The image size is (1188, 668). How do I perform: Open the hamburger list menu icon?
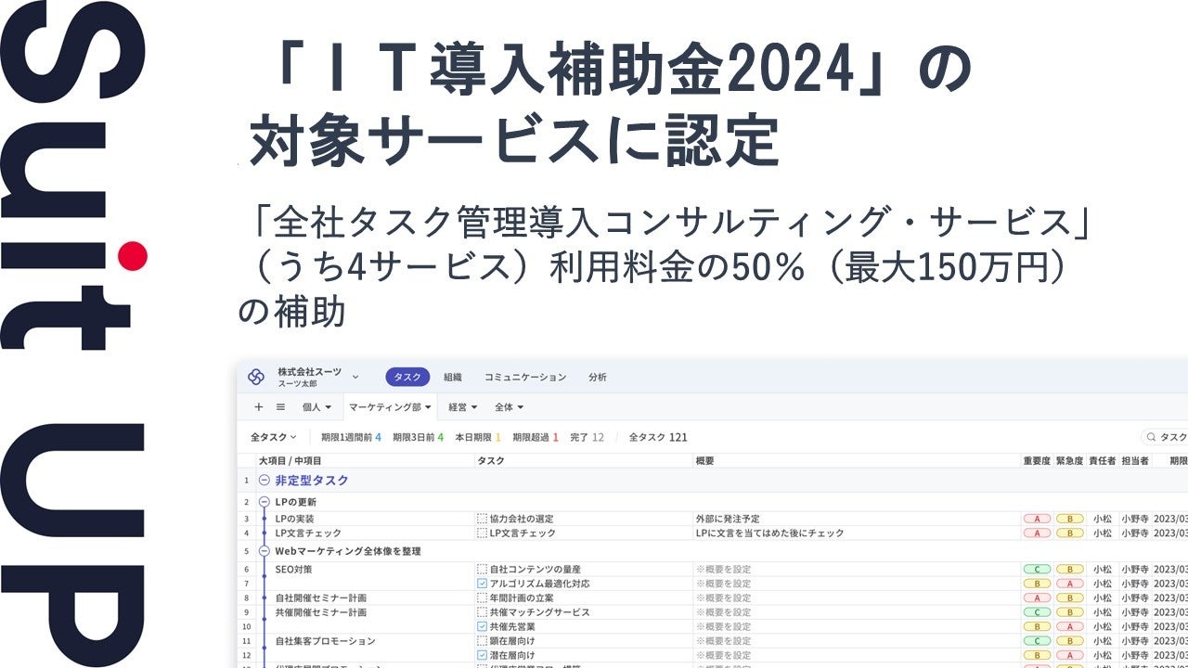(x=280, y=406)
